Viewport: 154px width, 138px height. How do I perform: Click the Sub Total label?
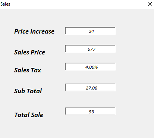point(28,91)
